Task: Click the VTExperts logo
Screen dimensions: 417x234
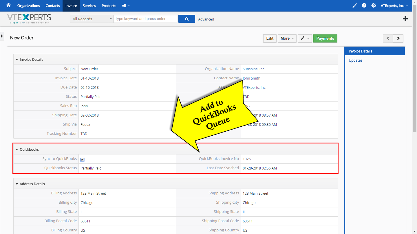Action: [x=29, y=19]
